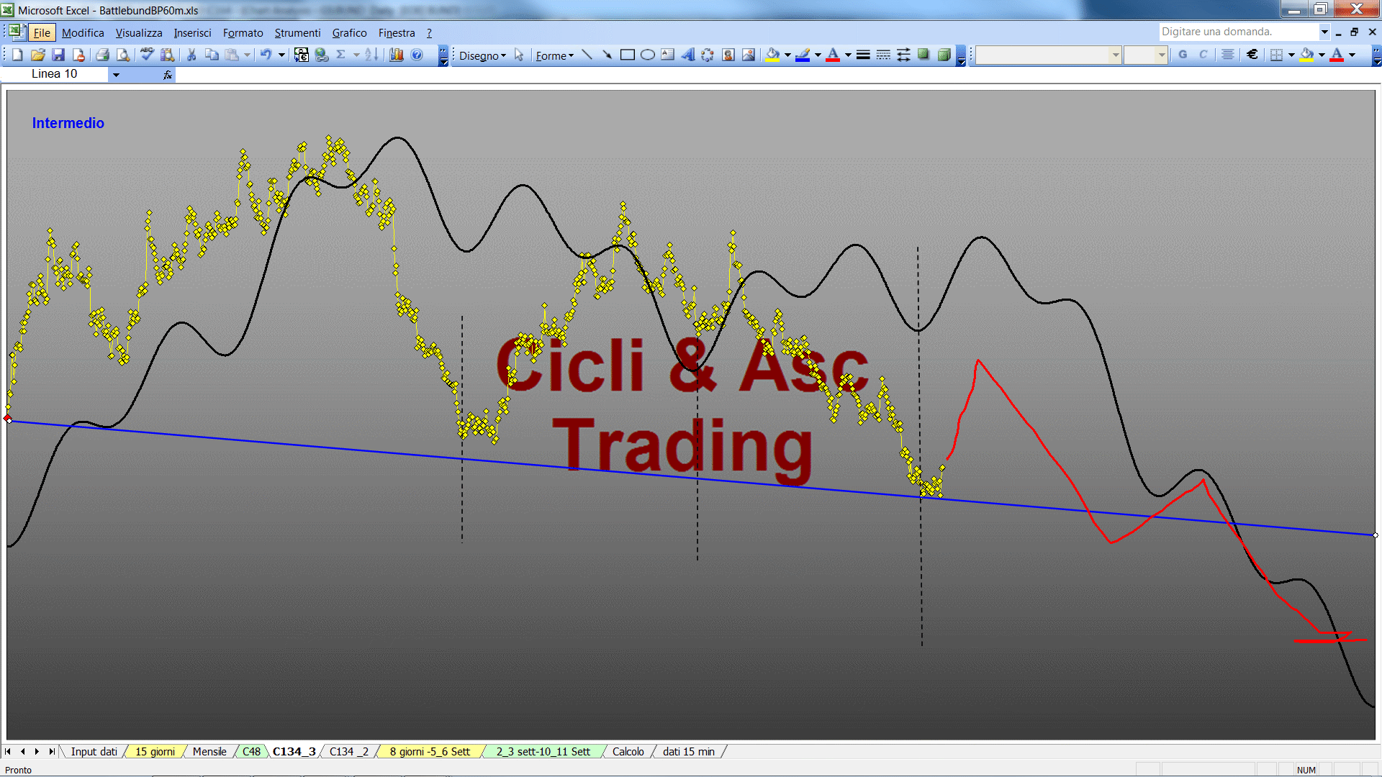This screenshot has width=1382, height=777.
Task: Click the Line Style icon
Action: [x=863, y=55]
